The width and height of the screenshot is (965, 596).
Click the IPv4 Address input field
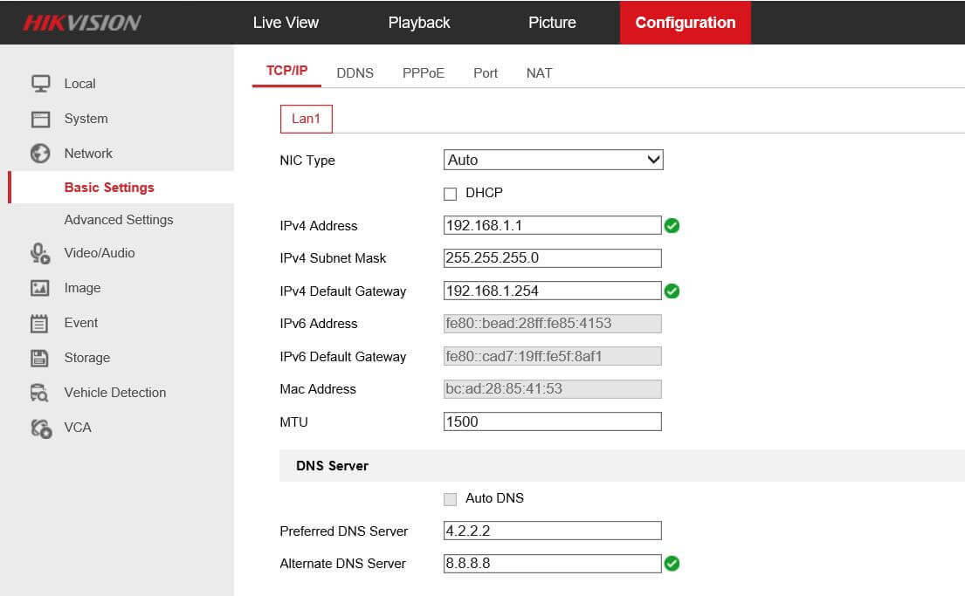tap(552, 225)
